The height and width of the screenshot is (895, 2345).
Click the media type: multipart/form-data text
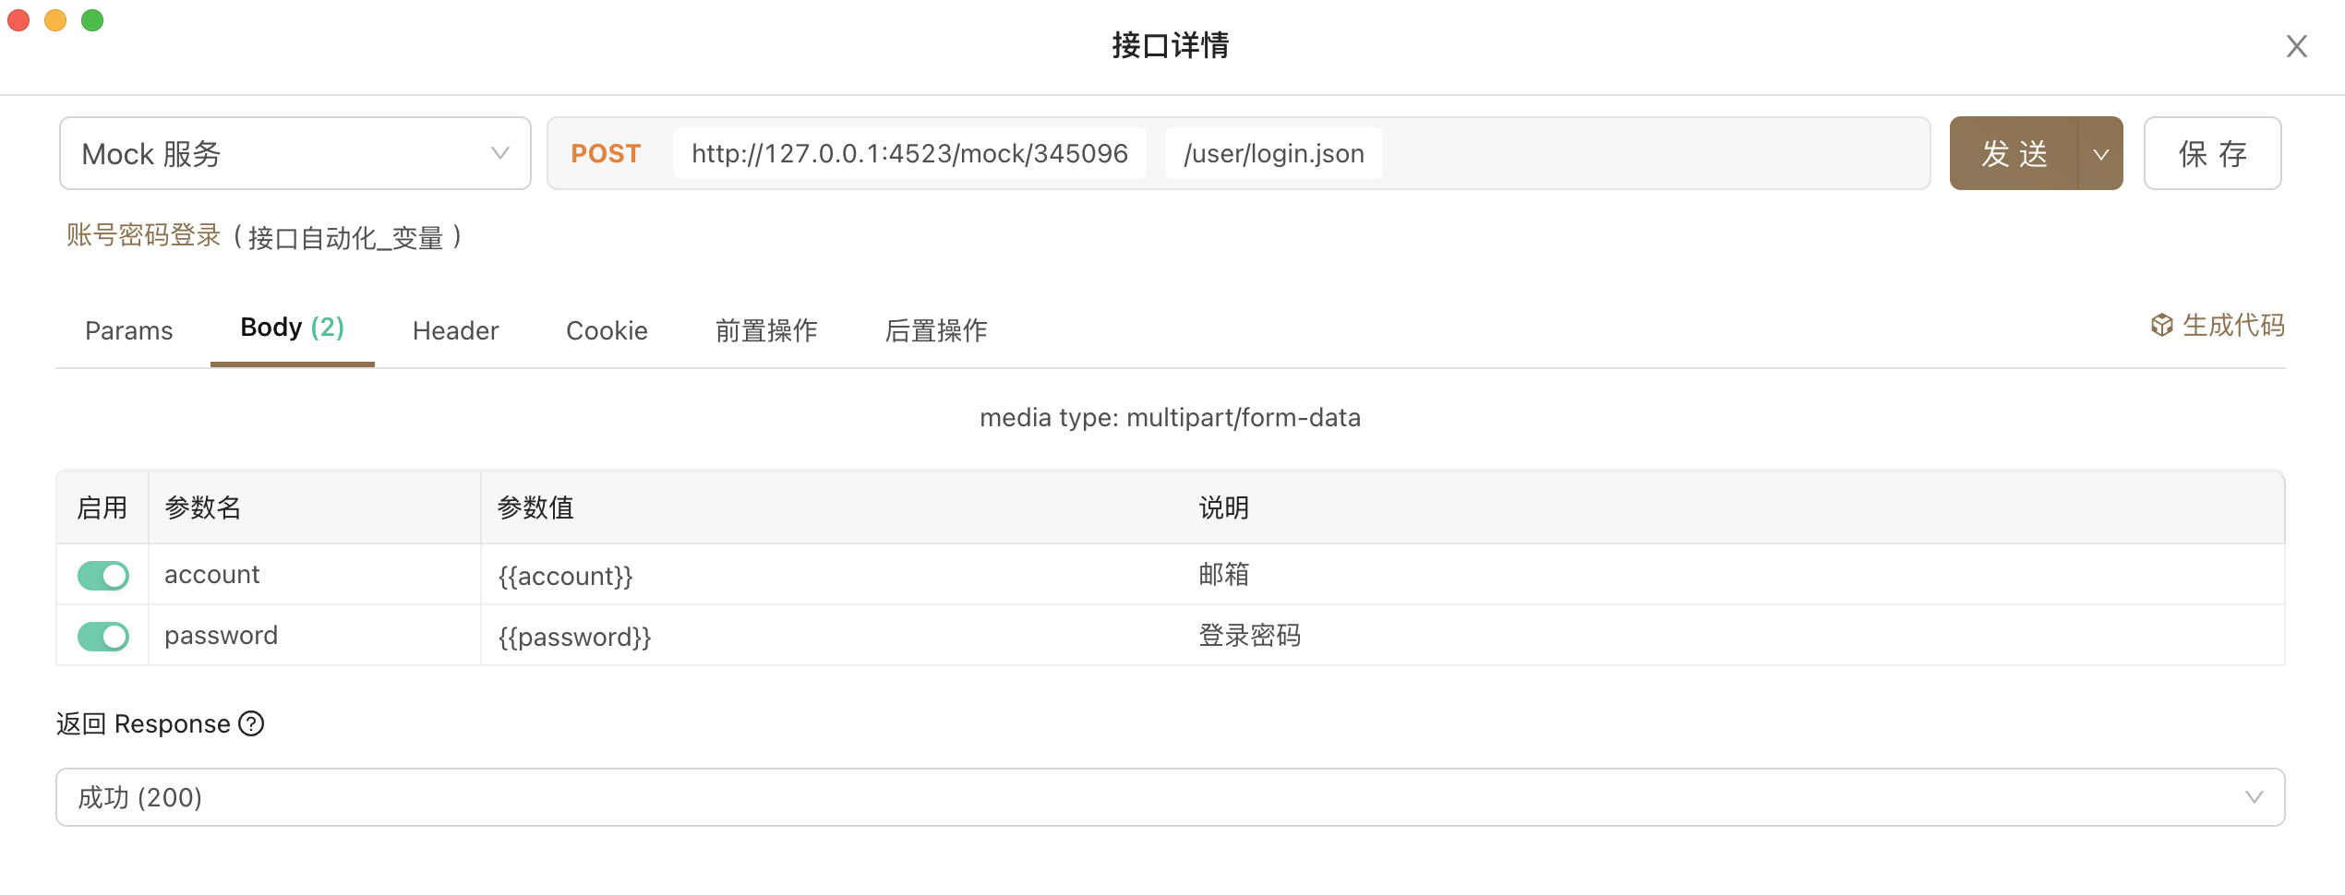1171,417
